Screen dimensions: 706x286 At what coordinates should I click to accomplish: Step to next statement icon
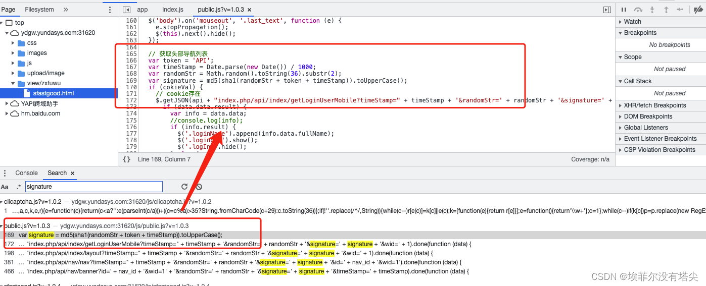pyautogui.click(x=680, y=10)
